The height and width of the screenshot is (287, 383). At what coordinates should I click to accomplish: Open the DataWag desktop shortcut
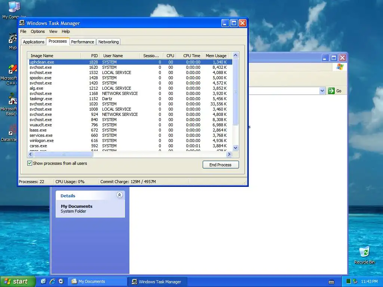9,133
